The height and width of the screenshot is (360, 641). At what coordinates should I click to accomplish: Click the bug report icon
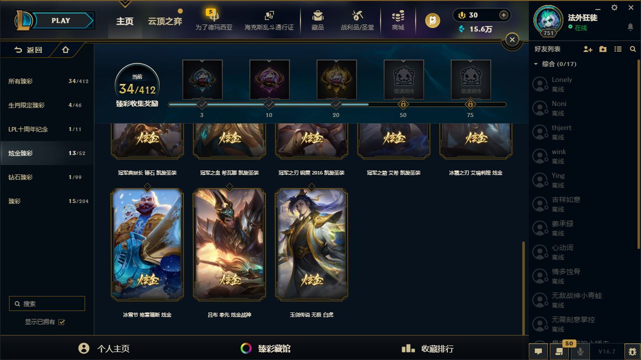(x=632, y=351)
